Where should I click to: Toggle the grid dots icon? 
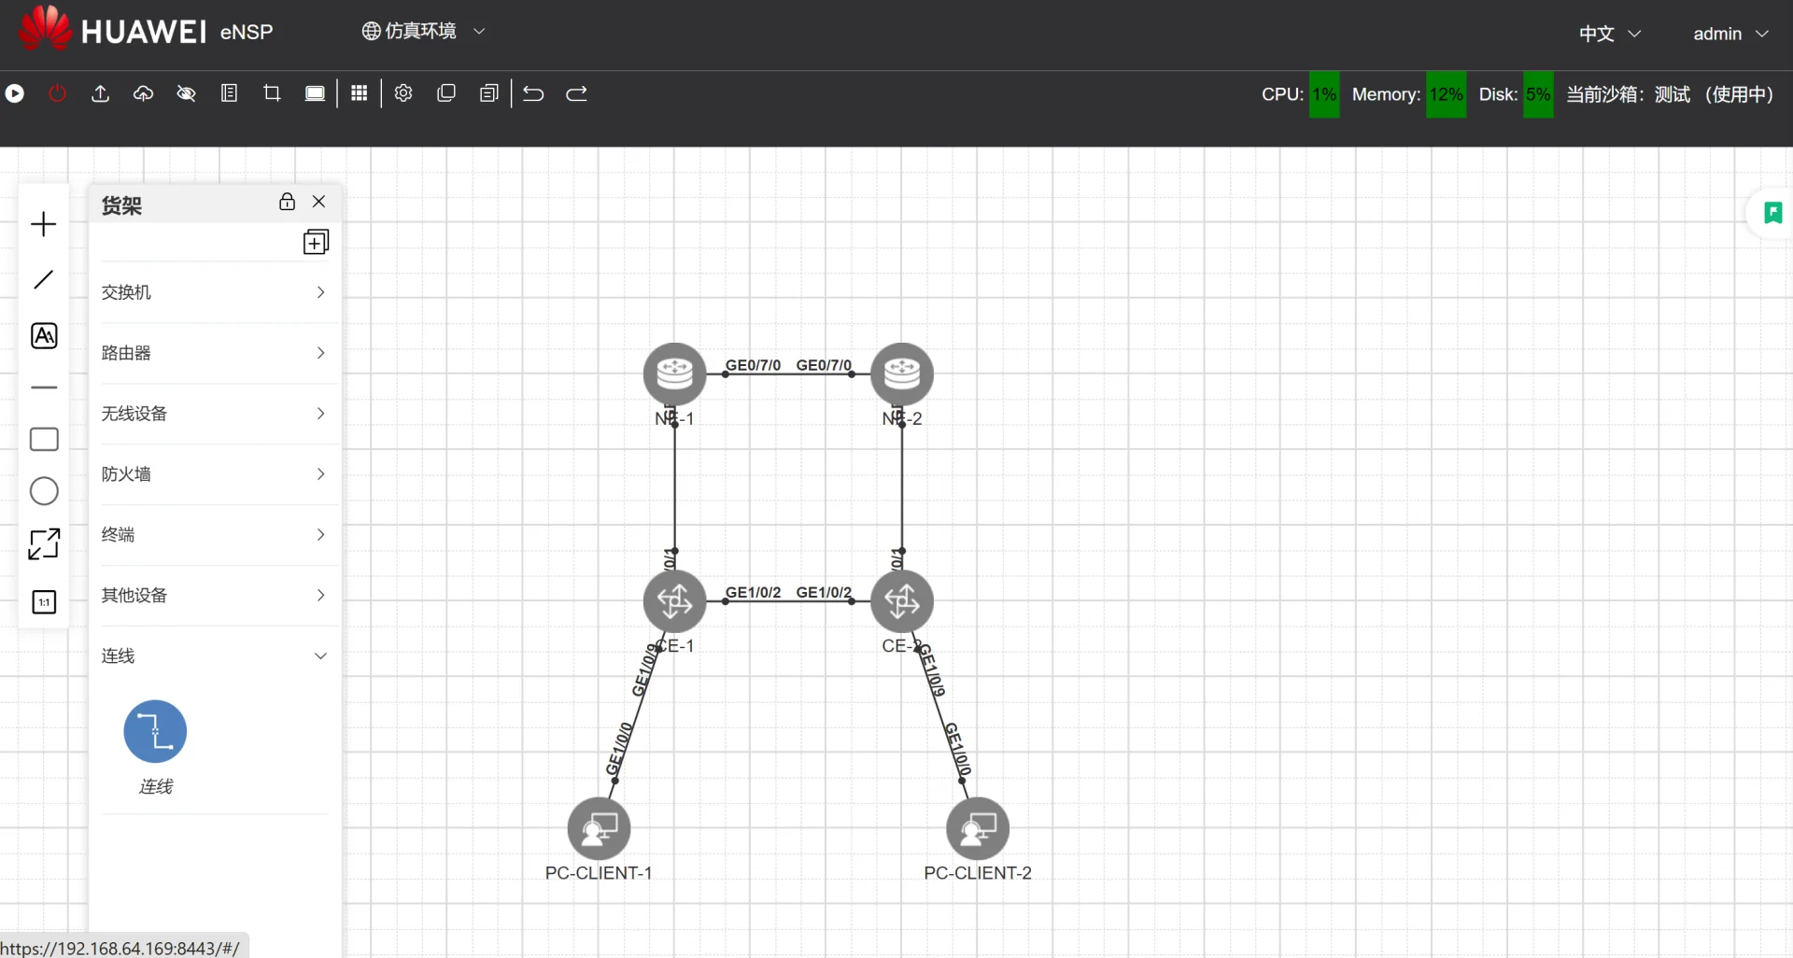pyautogui.click(x=360, y=93)
